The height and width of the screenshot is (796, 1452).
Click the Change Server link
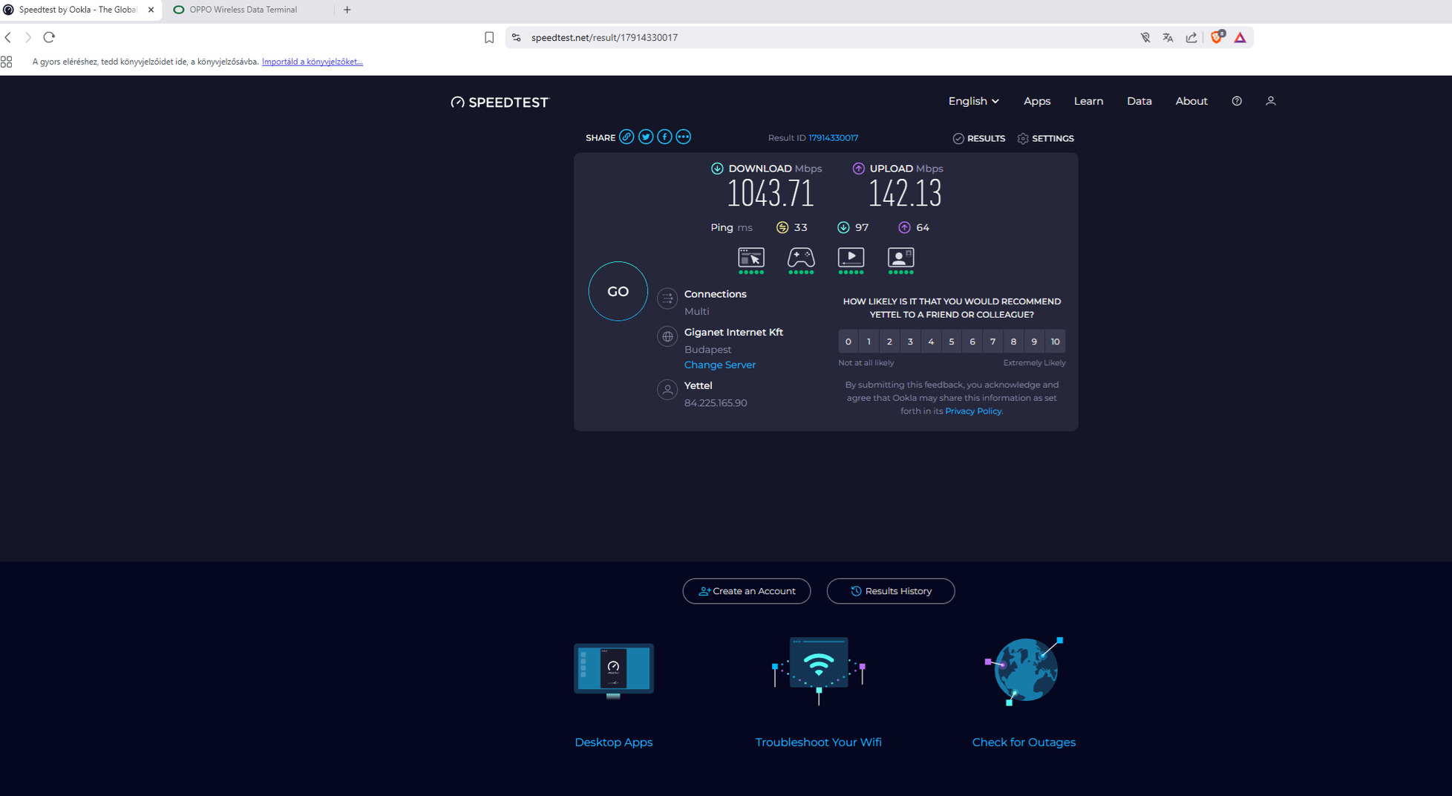tap(720, 365)
